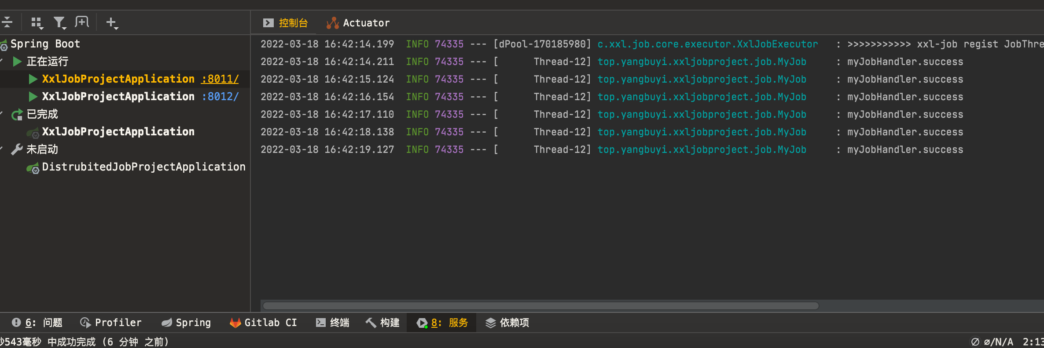Click MyJob class link at 16:42:14.211

point(702,62)
